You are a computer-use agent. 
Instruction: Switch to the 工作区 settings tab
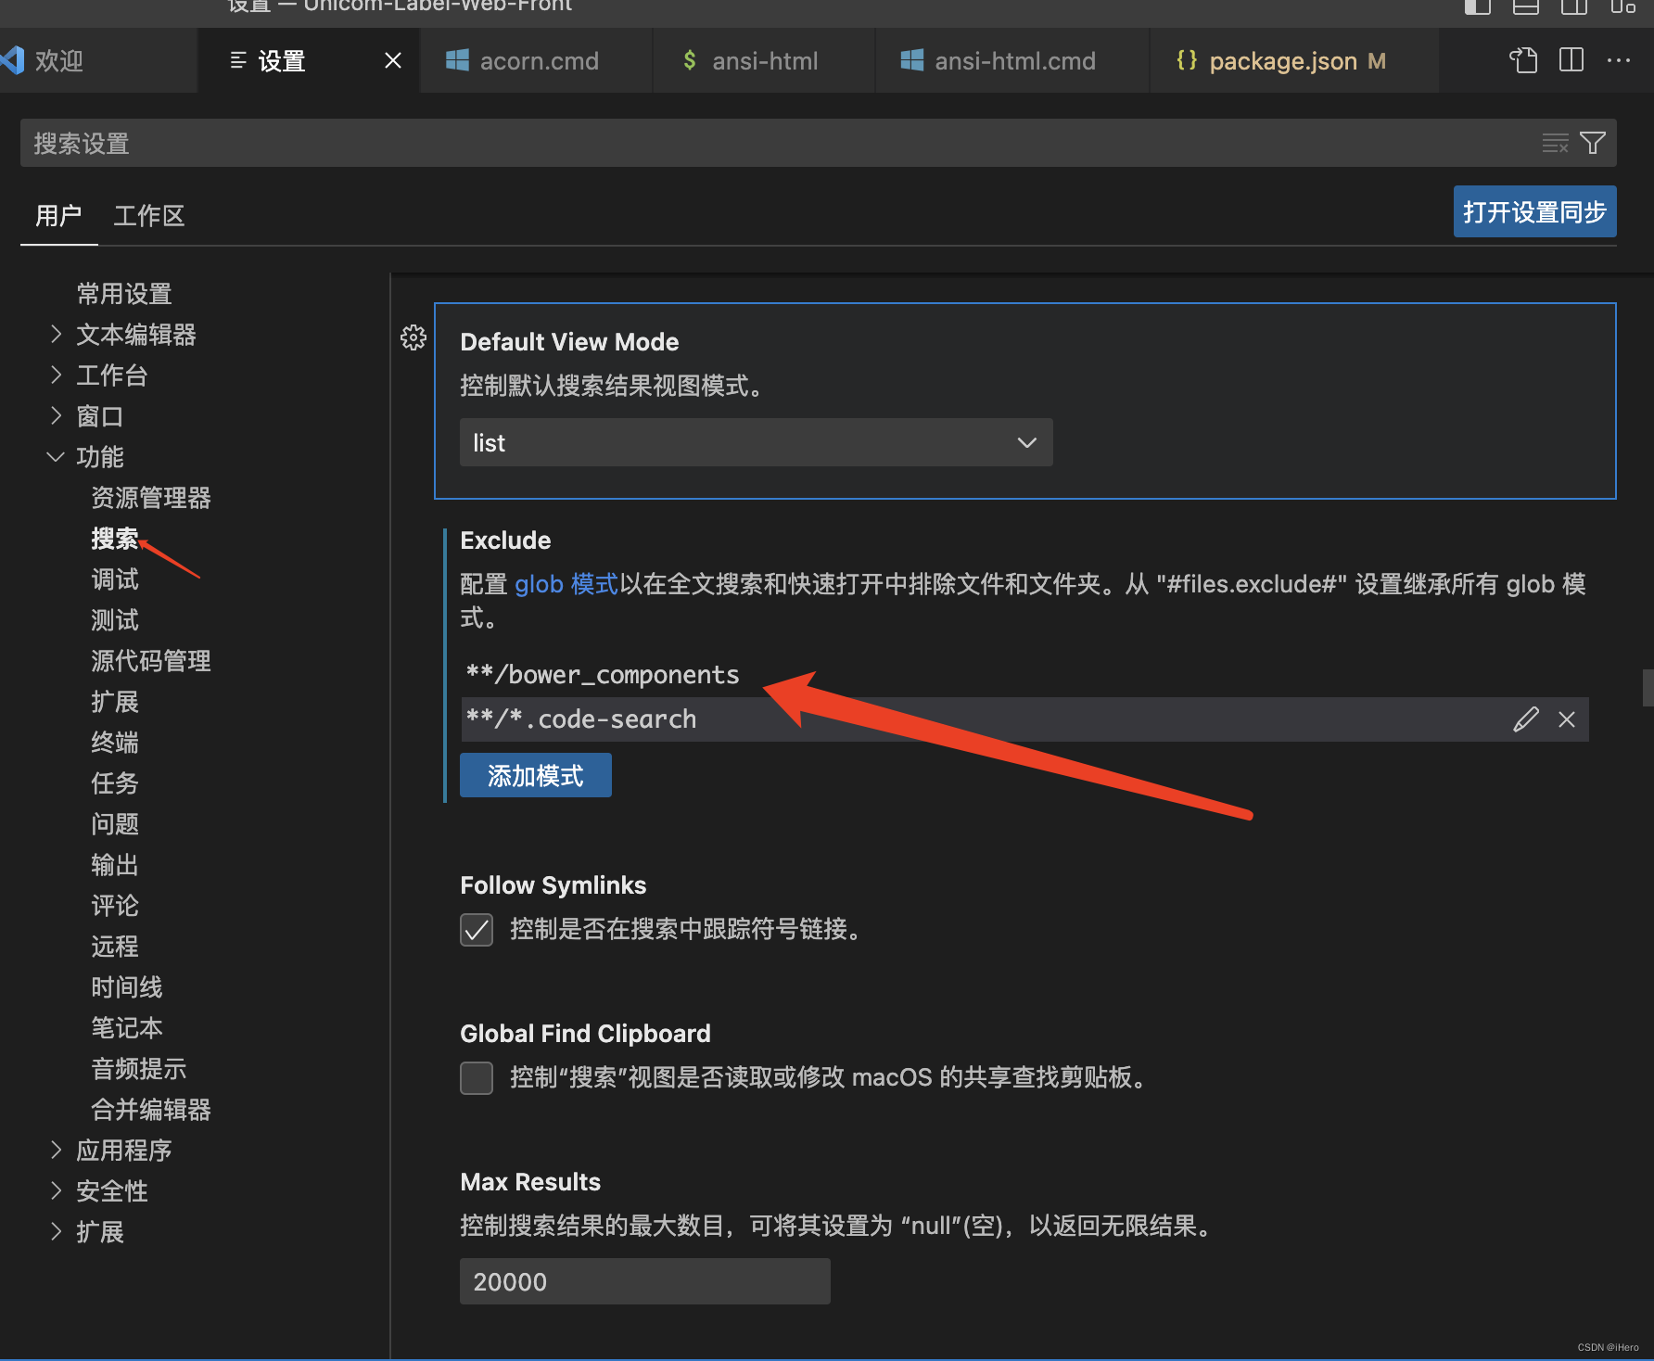pyautogui.click(x=149, y=216)
